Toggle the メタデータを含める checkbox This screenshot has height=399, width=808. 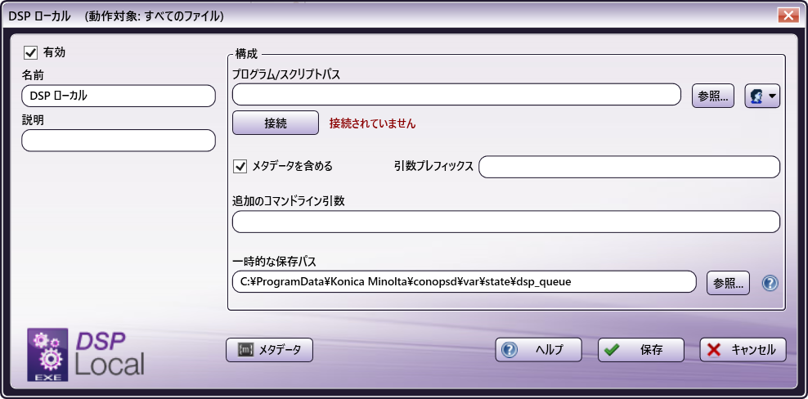(x=240, y=167)
